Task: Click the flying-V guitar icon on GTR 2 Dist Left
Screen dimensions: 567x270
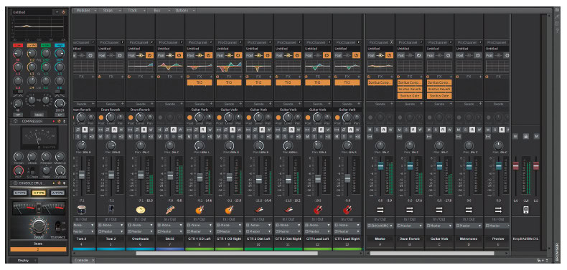Action: tap(259, 209)
